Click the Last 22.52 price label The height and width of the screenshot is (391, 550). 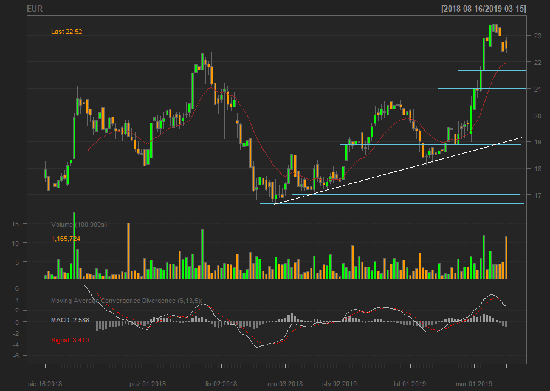pos(67,32)
